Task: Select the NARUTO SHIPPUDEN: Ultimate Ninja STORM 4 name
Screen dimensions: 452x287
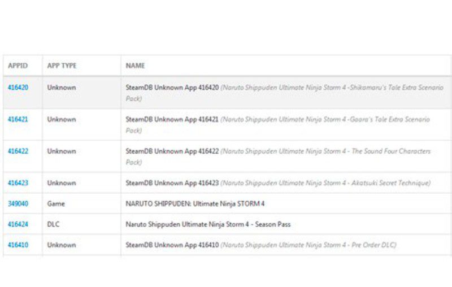Action: (x=195, y=203)
